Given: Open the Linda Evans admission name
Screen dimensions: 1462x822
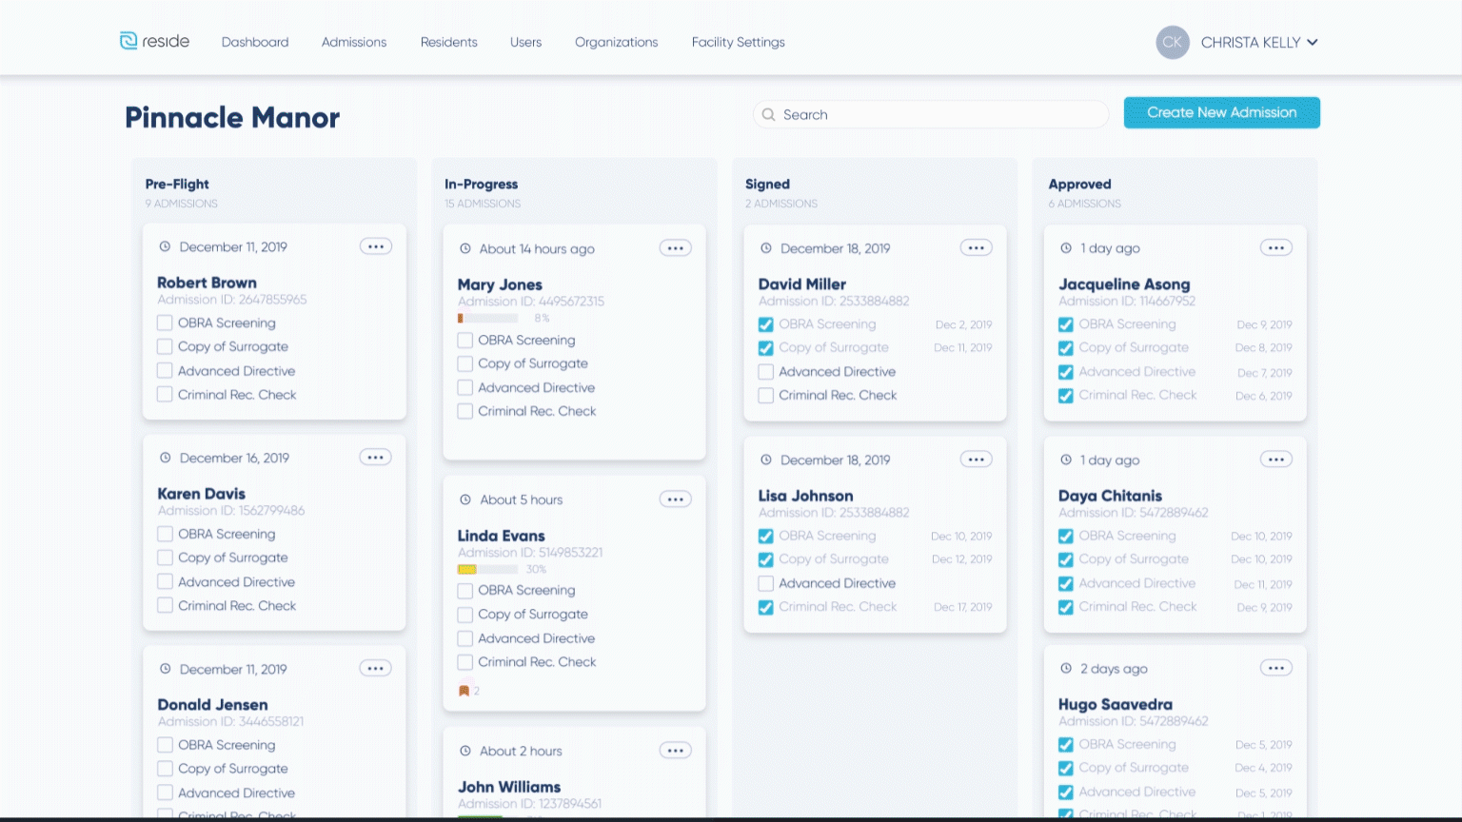Looking at the screenshot, I should (501, 536).
